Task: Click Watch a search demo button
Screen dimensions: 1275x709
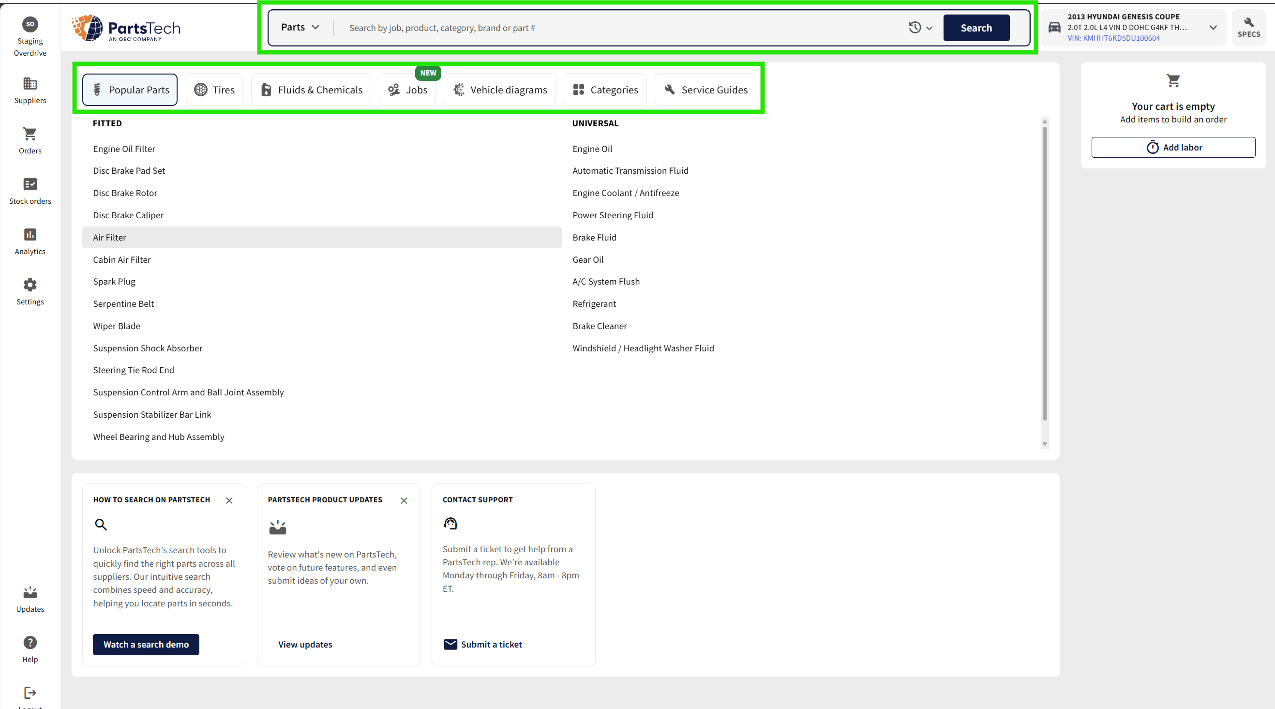Action: tap(146, 644)
